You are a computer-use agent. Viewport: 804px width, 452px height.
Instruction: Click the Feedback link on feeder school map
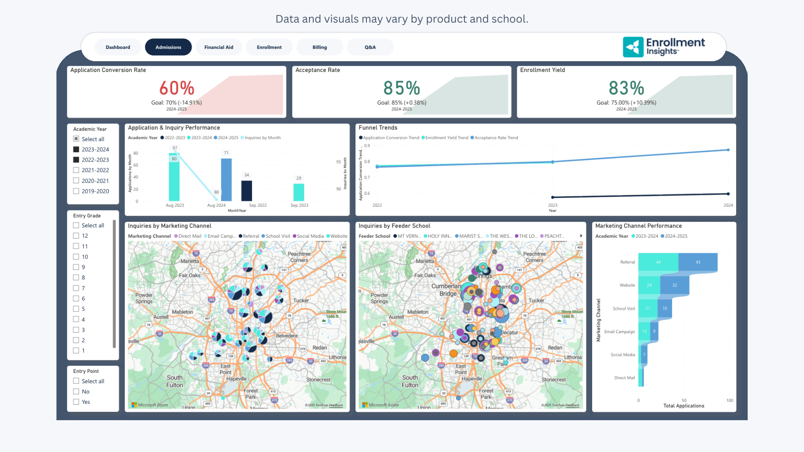click(x=572, y=405)
